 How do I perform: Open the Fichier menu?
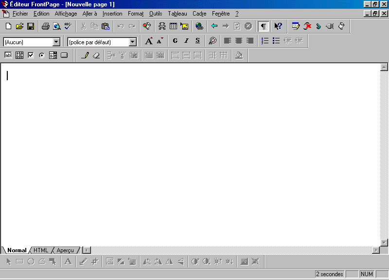20,14
